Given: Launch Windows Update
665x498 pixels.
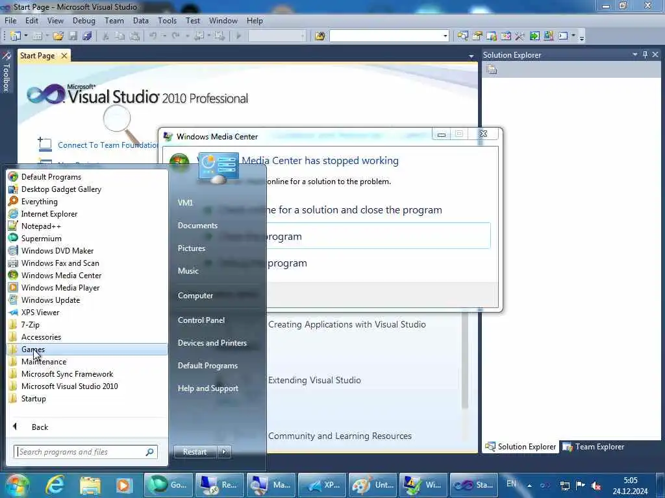Looking at the screenshot, I should [x=87, y=300].
